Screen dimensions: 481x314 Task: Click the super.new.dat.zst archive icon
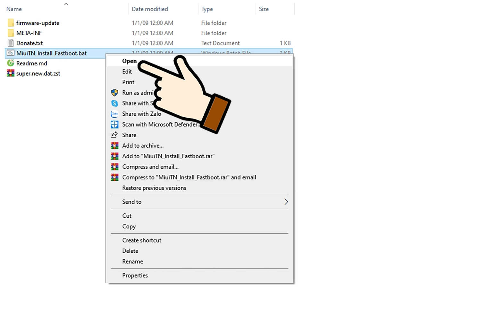pyautogui.click(x=11, y=73)
